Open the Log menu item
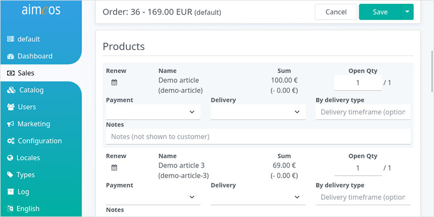 [41, 192]
